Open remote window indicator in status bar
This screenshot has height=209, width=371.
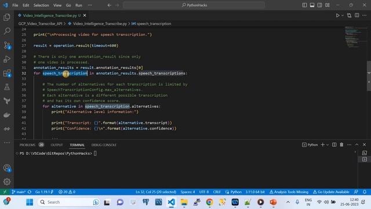5,192
